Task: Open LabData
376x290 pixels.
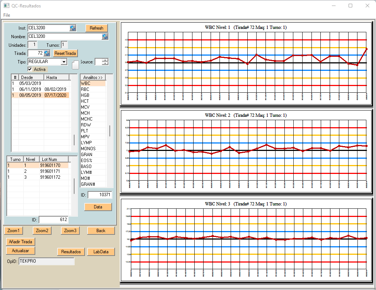Action: [x=101, y=252]
